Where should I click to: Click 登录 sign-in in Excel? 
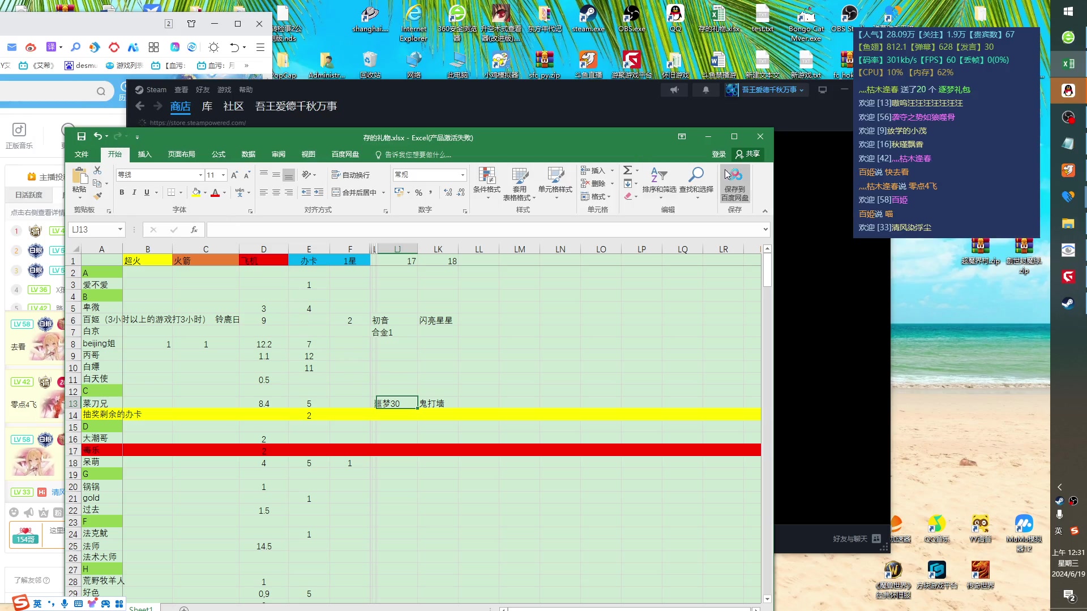pyautogui.click(x=719, y=154)
